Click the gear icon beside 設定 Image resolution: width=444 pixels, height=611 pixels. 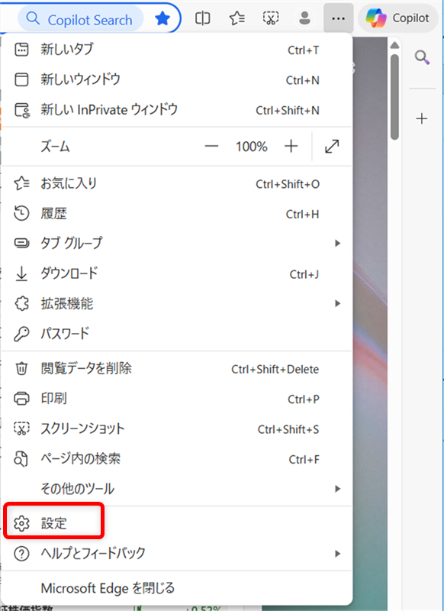point(21,524)
